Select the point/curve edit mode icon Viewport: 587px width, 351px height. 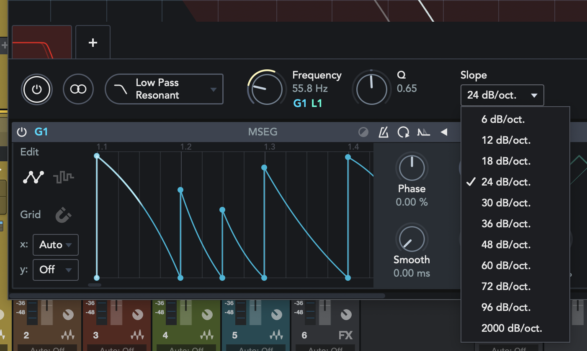click(x=33, y=178)
